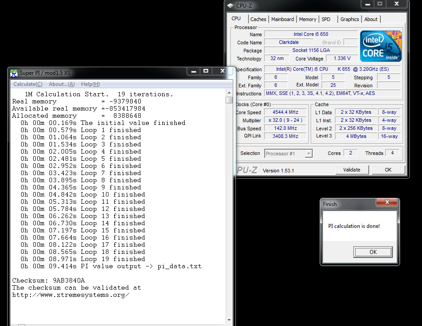Click the 'Loop 19 finished' line

point(83,259)
